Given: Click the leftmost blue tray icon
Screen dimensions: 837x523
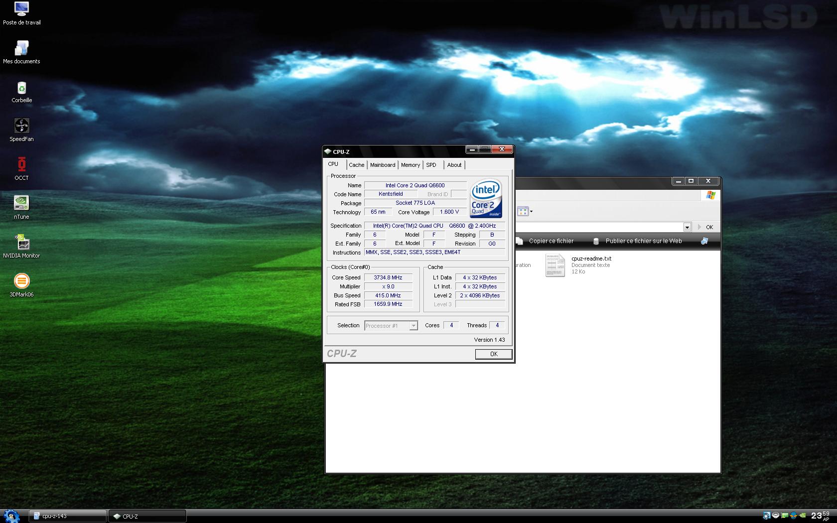Looking at the screenshot, I should 767,516.
